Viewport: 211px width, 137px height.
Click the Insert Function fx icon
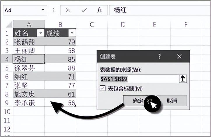point(100,10)
